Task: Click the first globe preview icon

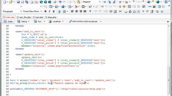Action: [41, 2]
